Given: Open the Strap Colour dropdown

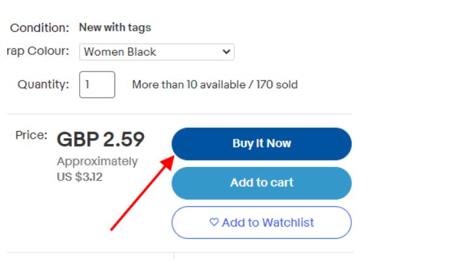Looking at the screenshot, I should [x=156, y=52].
